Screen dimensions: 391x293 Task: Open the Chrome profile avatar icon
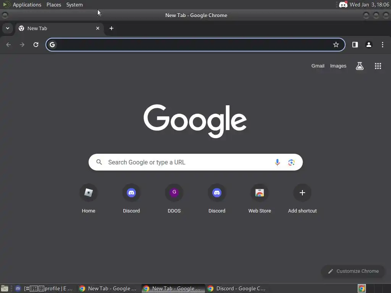369,45
